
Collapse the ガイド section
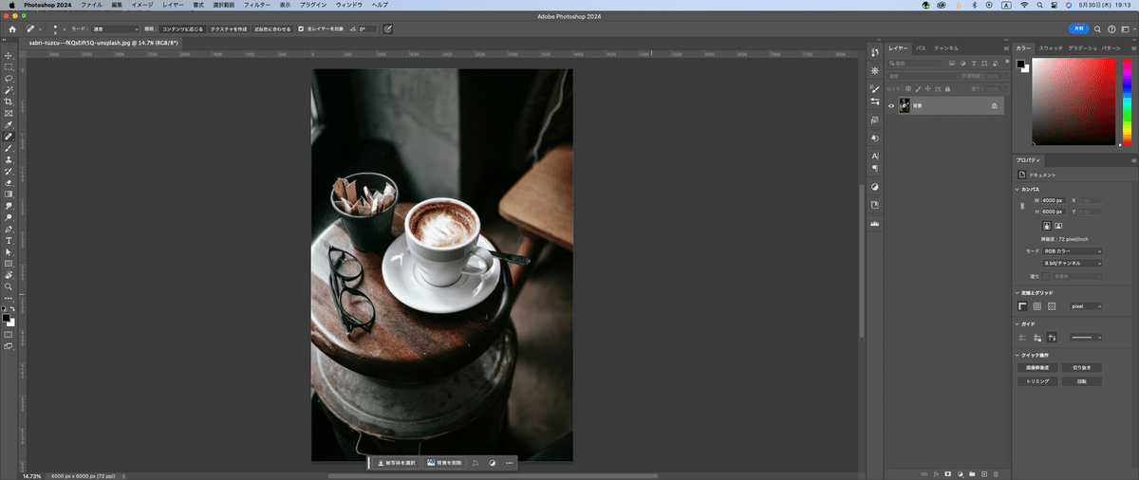(x=1017, y=323)
